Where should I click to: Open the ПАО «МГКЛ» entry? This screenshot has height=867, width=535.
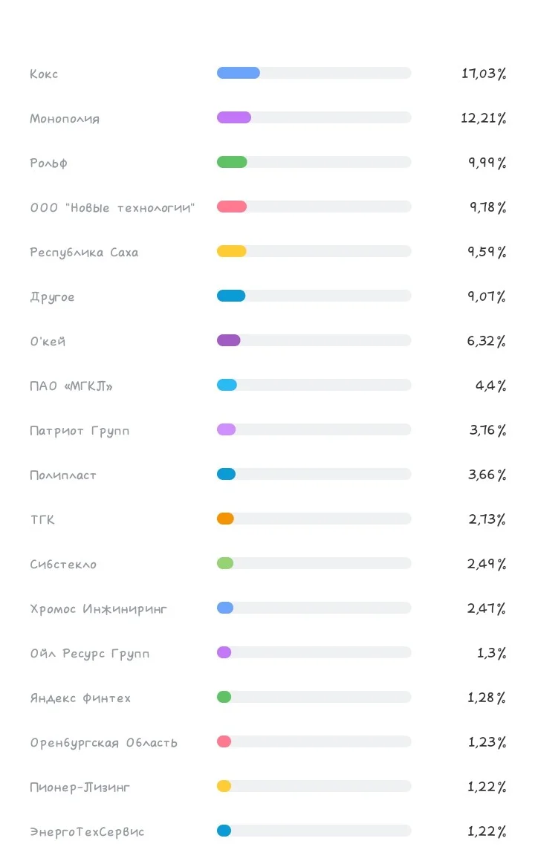point(71,386)
